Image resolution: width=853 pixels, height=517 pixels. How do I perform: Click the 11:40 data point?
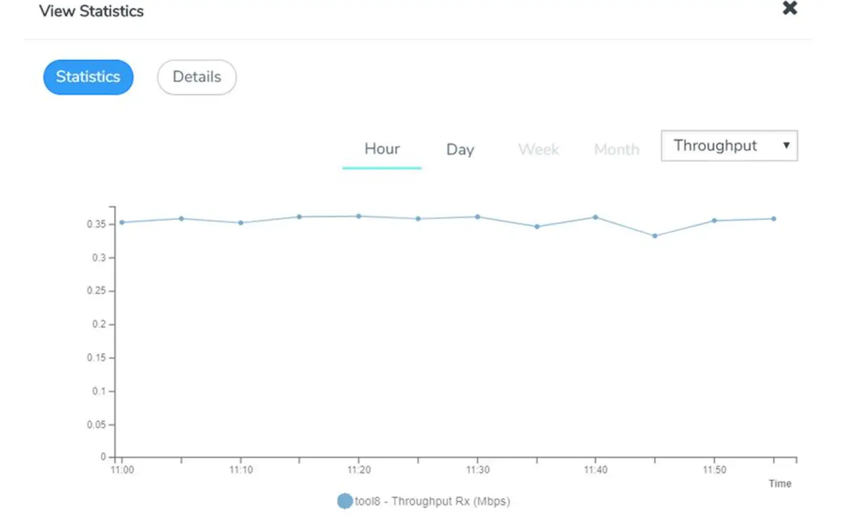[x=595, y=218]
